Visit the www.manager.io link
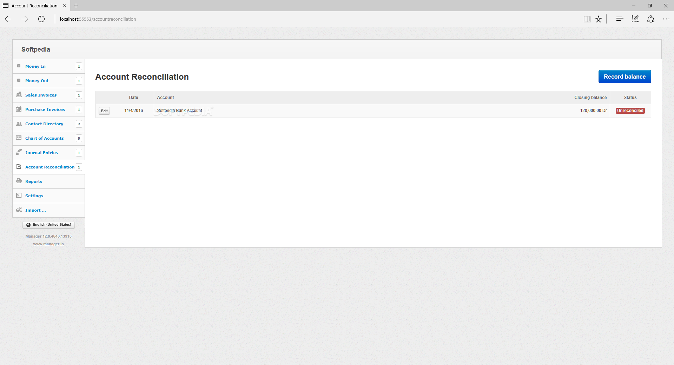The height and width of the screenshot is (365, 674). (x=48, y=244)
